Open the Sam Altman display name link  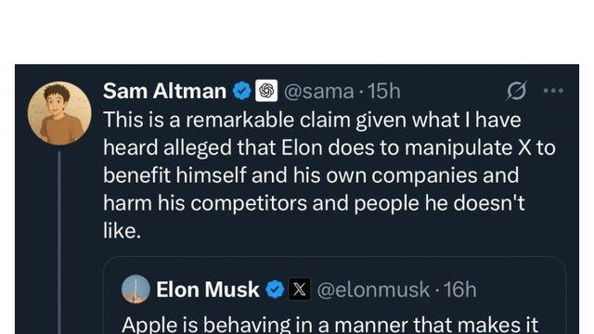(164, 91)
